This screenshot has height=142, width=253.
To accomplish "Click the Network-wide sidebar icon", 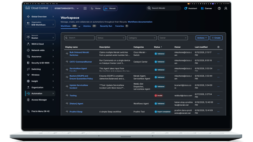I will (x=28, y=50).
